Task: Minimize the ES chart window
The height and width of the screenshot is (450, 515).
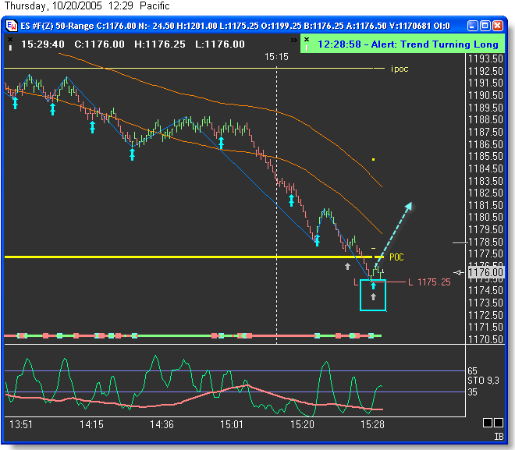Action: pyautogui.click(x=471, y=26)
